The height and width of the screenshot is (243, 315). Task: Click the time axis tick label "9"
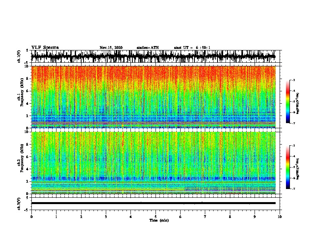[x=255, y=217]
